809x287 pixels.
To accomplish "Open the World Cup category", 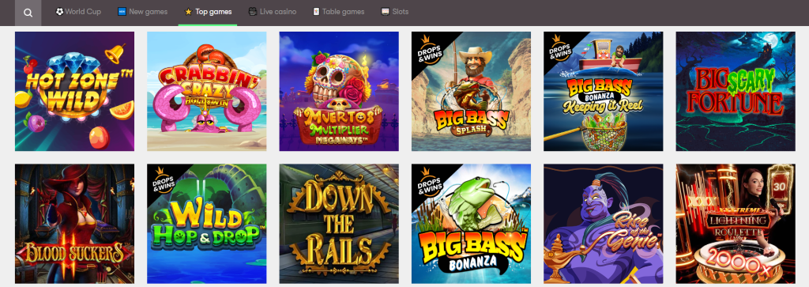I will [x=78, y=11].
